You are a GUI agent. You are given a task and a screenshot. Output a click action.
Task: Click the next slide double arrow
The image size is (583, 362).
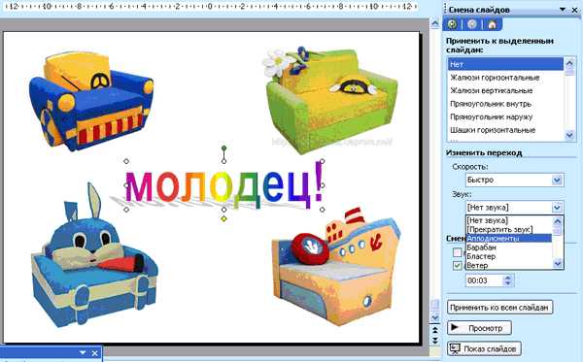[434, 340]
